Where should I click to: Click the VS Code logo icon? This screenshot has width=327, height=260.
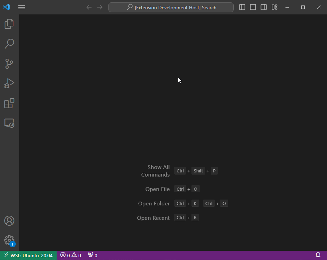[7, 7]
